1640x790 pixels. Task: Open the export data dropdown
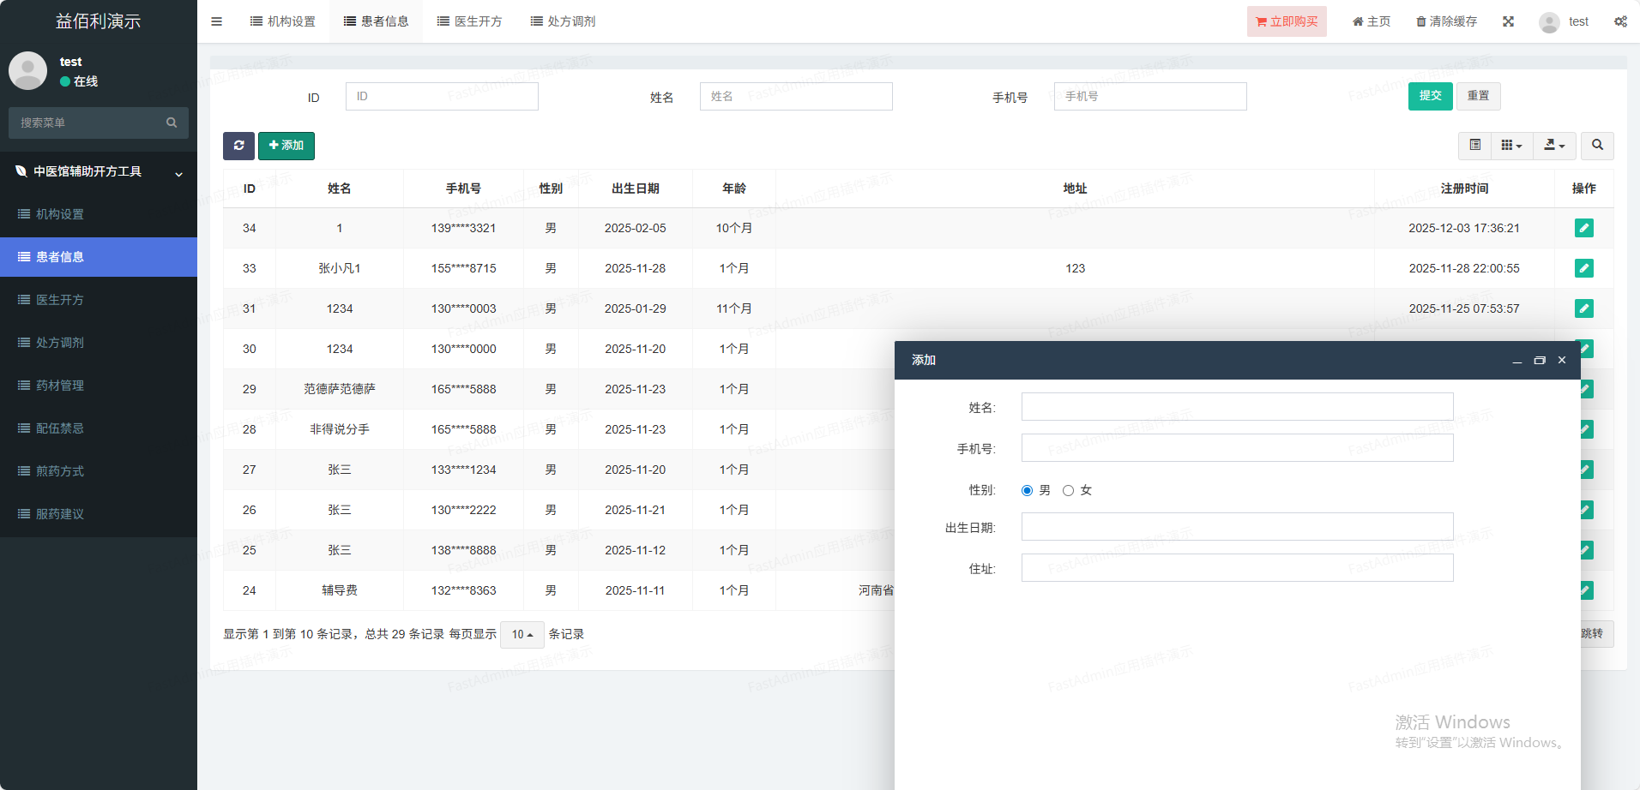tap(1554, 146)
